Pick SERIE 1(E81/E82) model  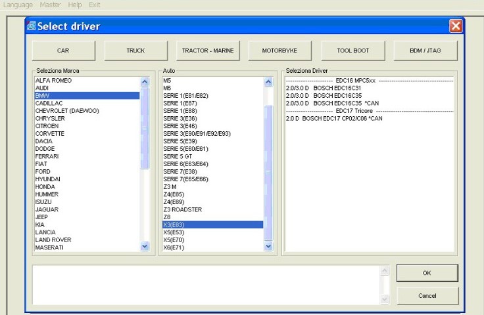212,95
